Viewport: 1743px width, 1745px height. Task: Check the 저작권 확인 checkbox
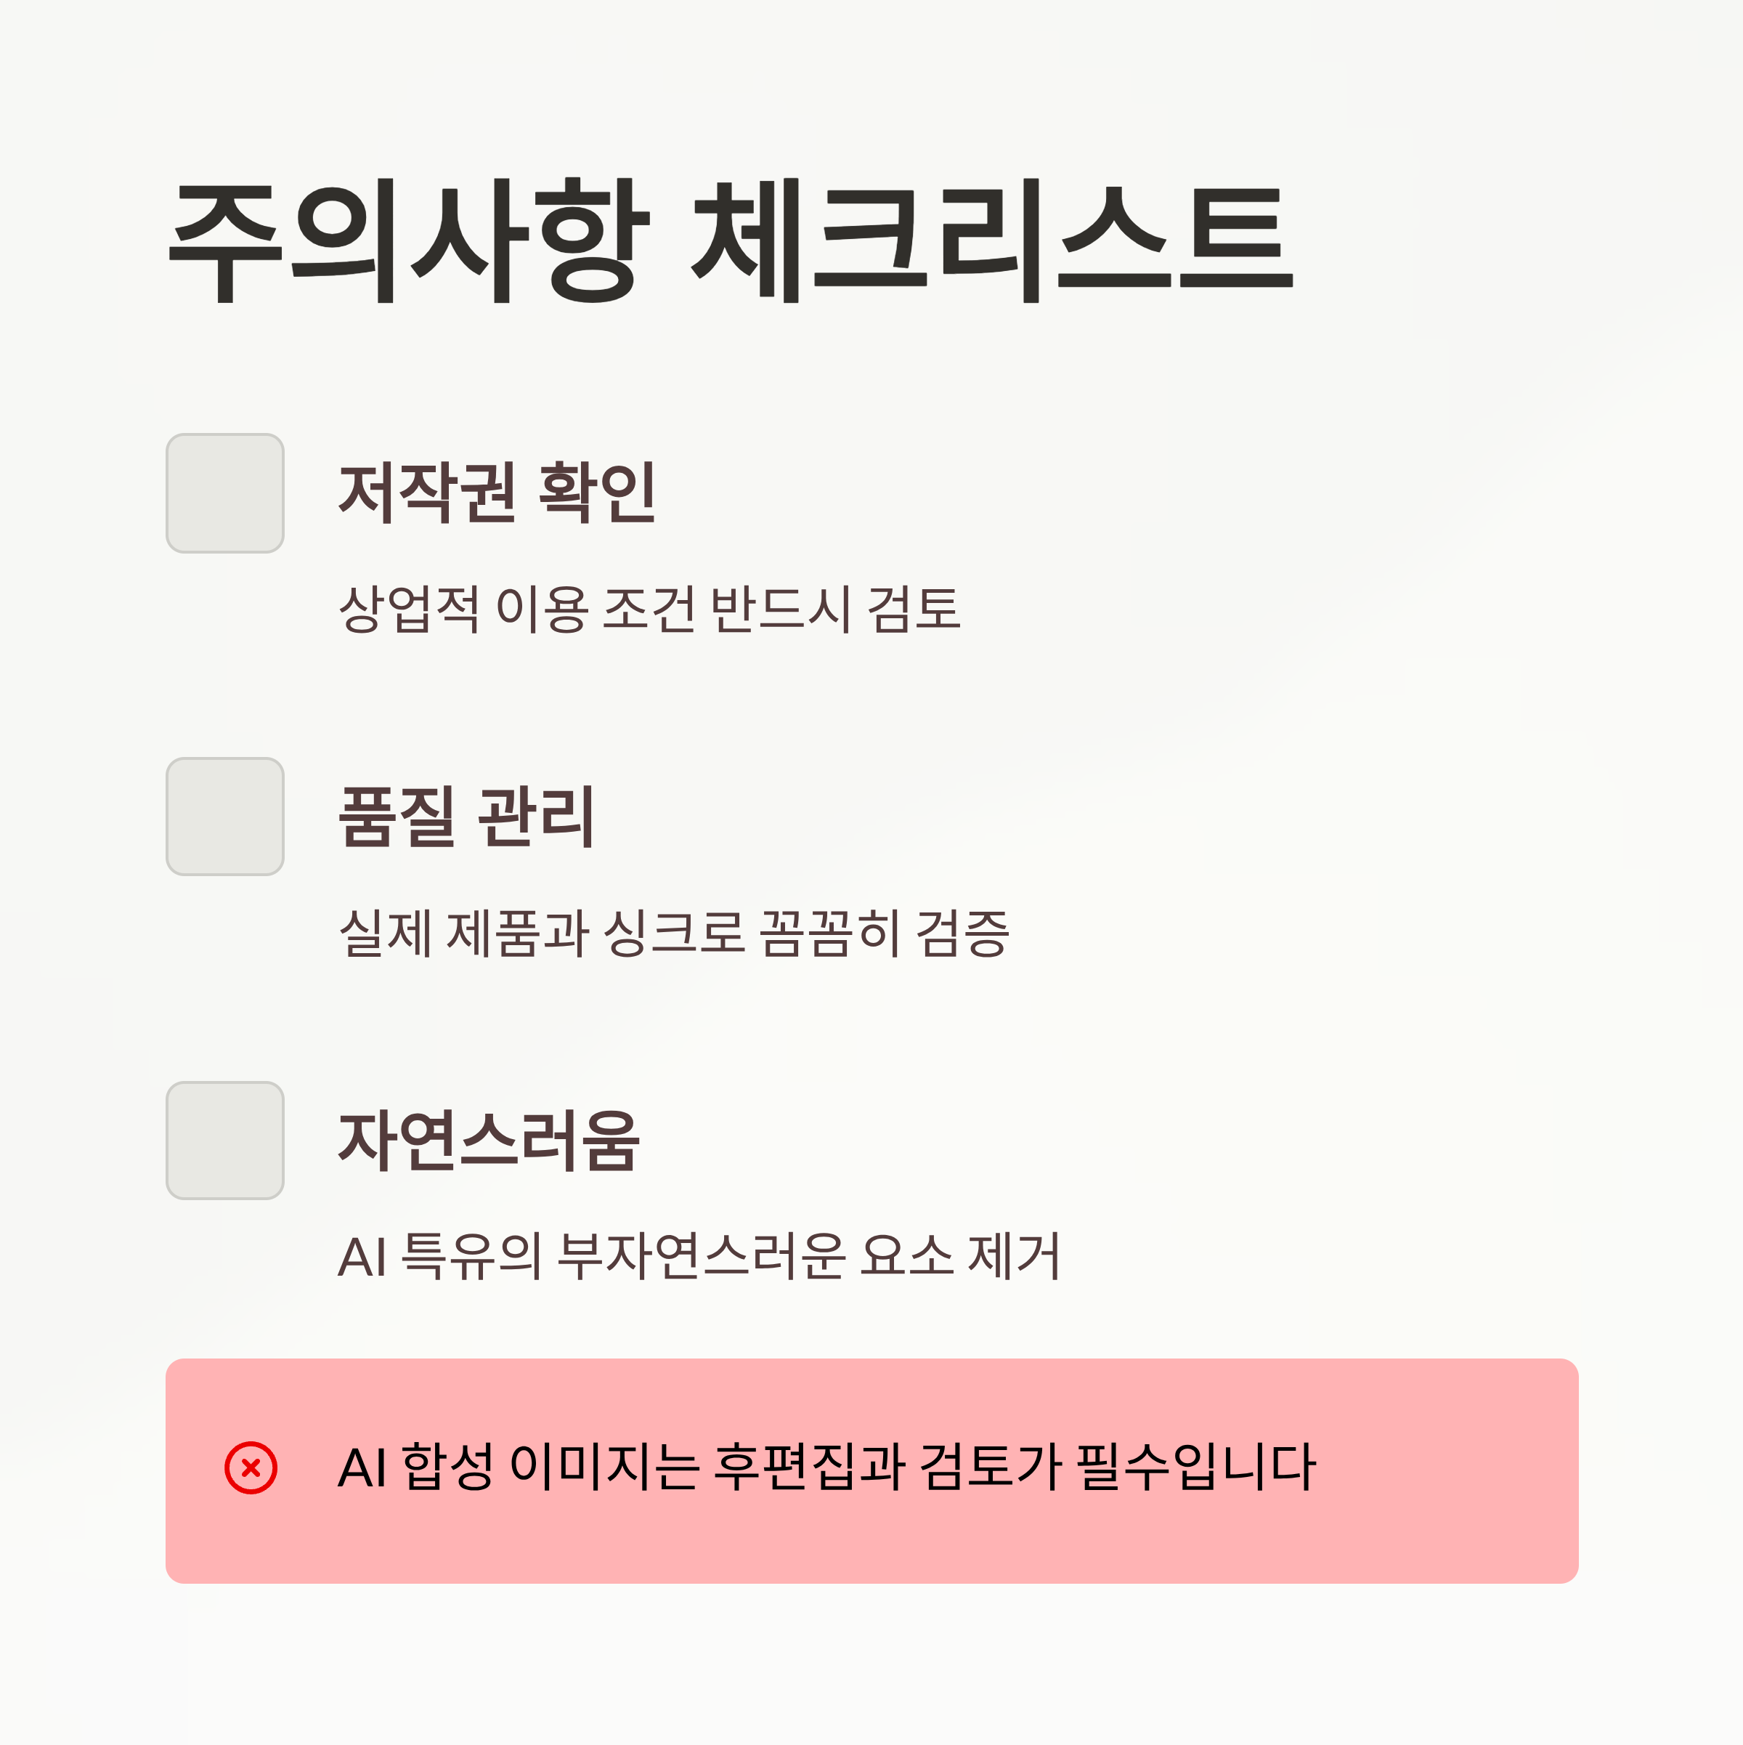coord(225,493)
